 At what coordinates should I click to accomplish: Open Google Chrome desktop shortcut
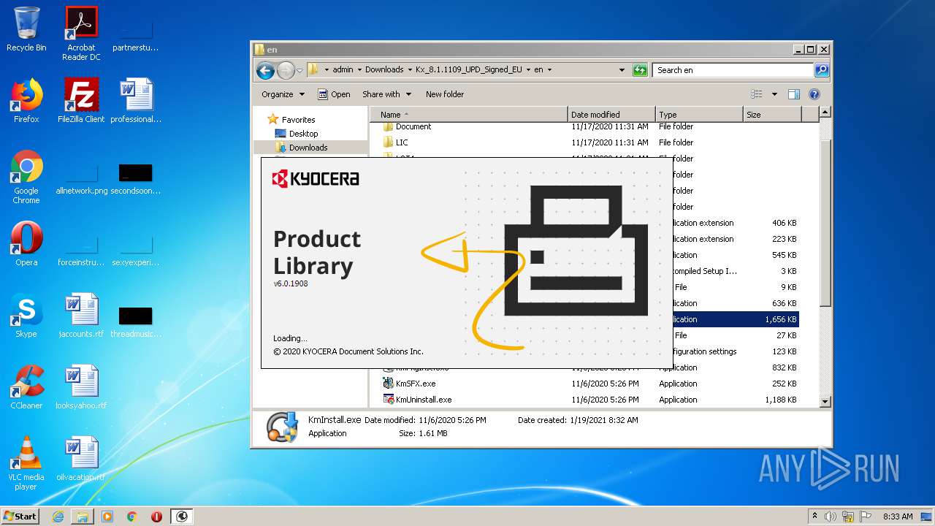point(26,177)
